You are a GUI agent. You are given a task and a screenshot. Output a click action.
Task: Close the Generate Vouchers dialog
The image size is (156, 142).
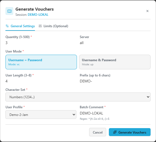click(x=147, y=11)
